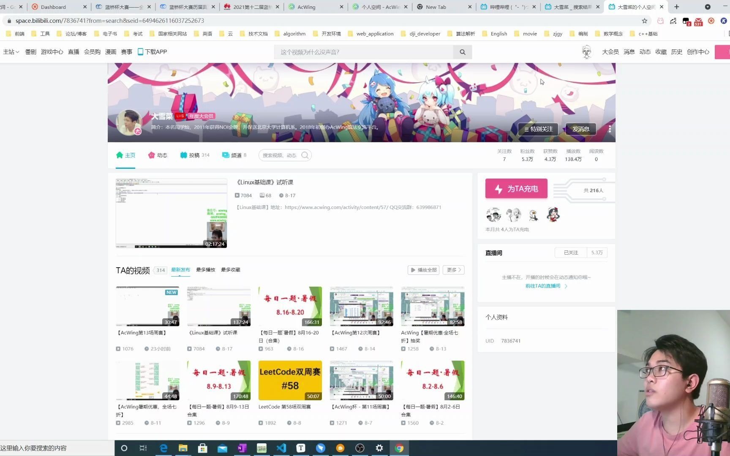Viewport: 730px width, 456px height.
Task: Open the LeetCode双周赛 #58 video thumbnail
Action: click(290, 380)
